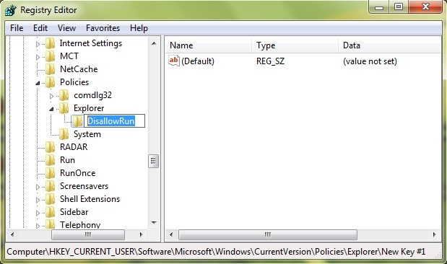Click the (value not set) data cell
This screenshot has width=447, height=264.
370,61
